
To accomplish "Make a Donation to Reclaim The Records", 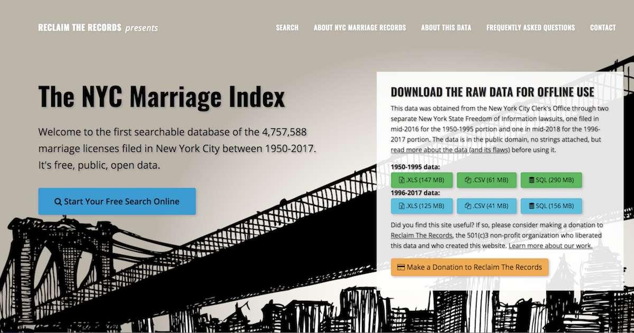I will tap(469, 267).
